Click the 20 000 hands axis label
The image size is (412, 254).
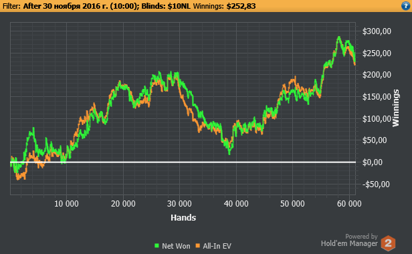point(123,204)
